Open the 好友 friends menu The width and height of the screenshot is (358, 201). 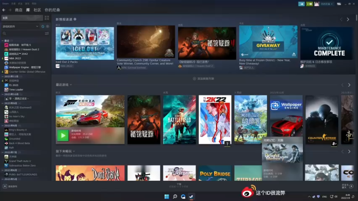(20, 4)
